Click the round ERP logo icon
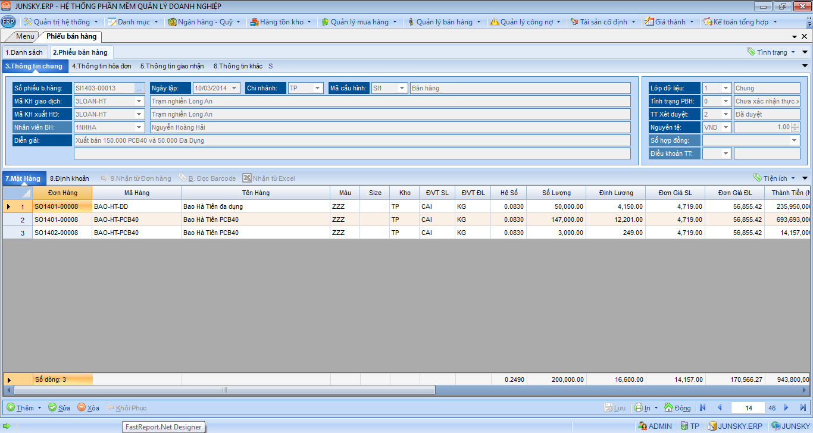This screenshot has height=433, width=813. tap(8, 22)
